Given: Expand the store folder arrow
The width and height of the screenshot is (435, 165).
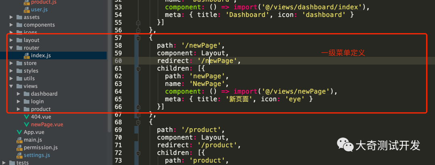Looking at the screenshot, I should tap(11, 63).
